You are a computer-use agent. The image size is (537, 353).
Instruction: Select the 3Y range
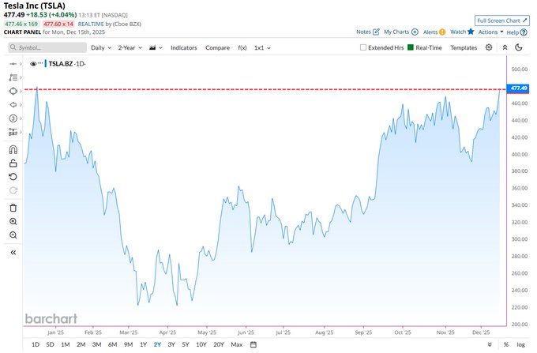[x=171, y=344]
